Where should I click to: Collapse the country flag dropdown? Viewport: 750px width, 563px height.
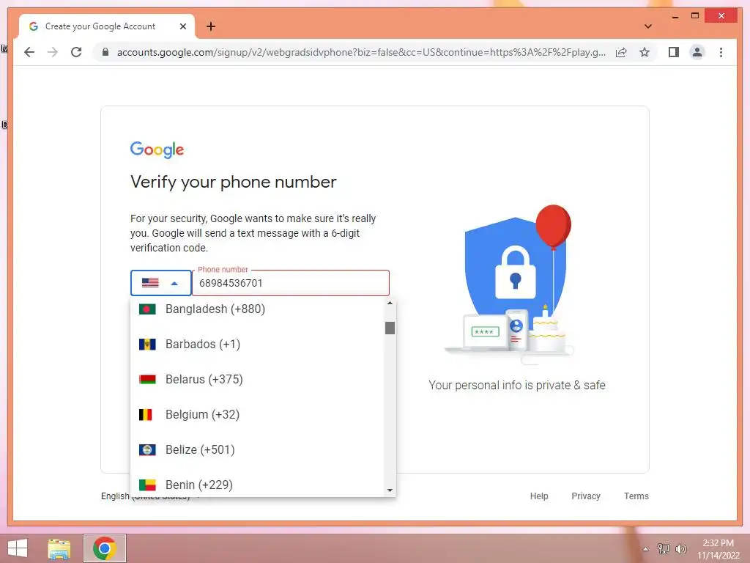click(160, 283)
